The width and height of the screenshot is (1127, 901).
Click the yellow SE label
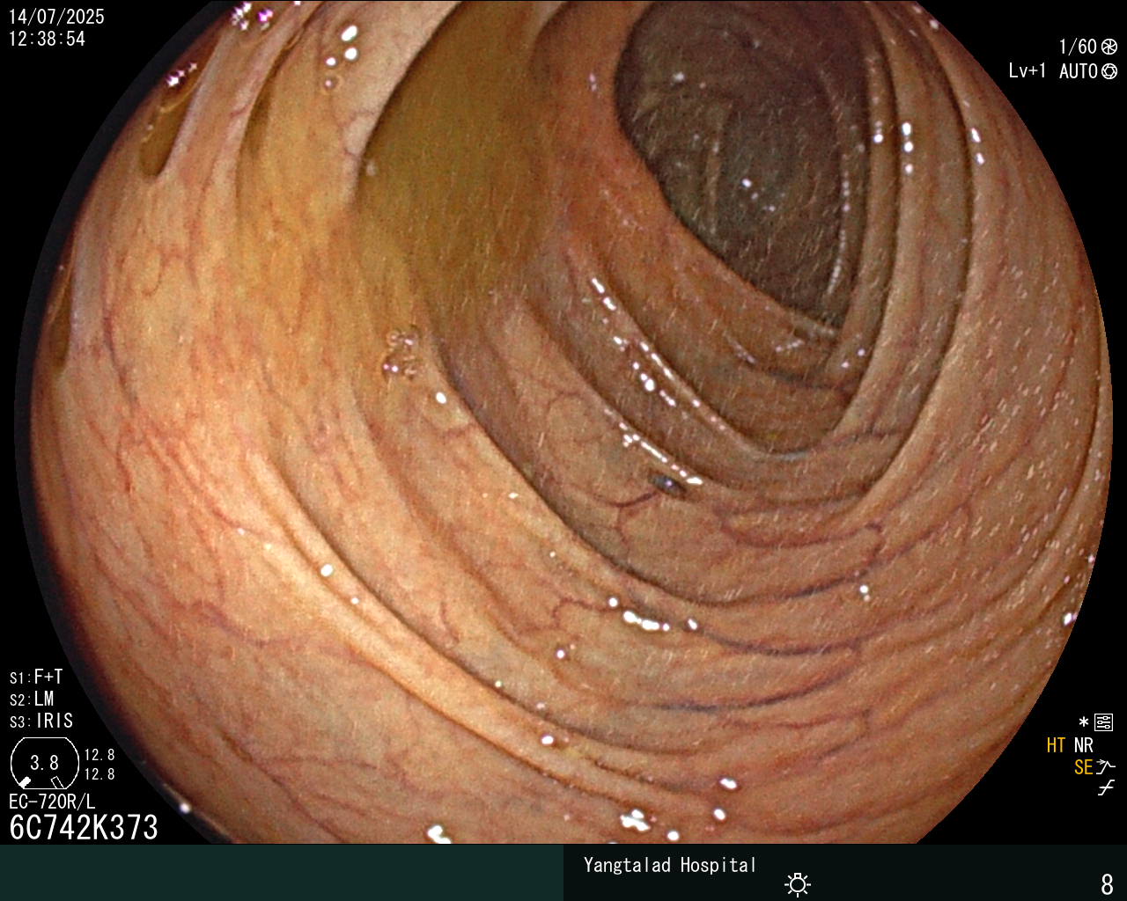point(1083,767)
